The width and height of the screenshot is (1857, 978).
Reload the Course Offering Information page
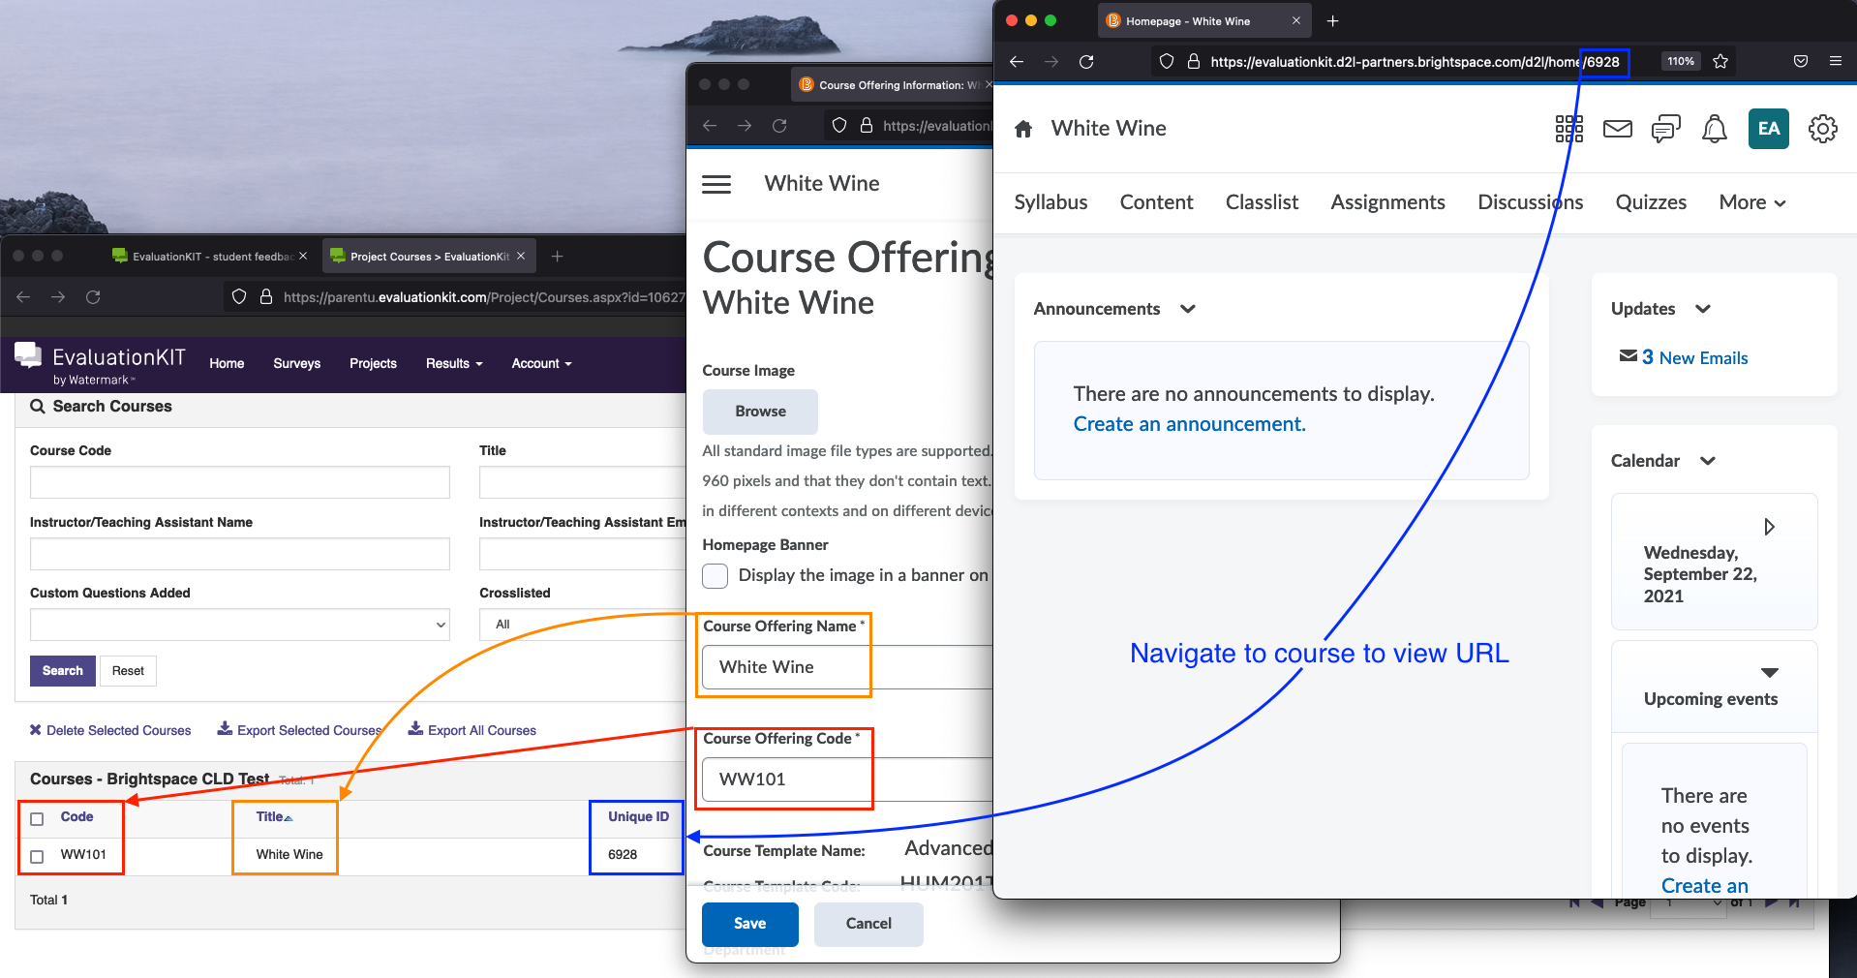[779, 126]
